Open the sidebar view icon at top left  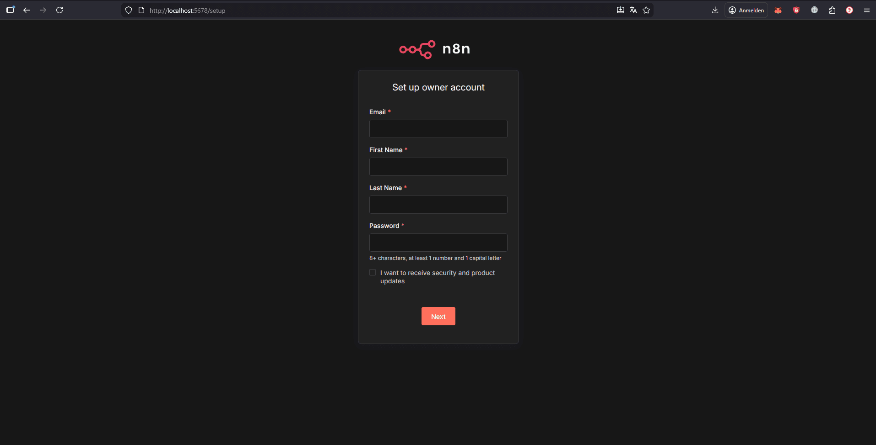point(11,10)
